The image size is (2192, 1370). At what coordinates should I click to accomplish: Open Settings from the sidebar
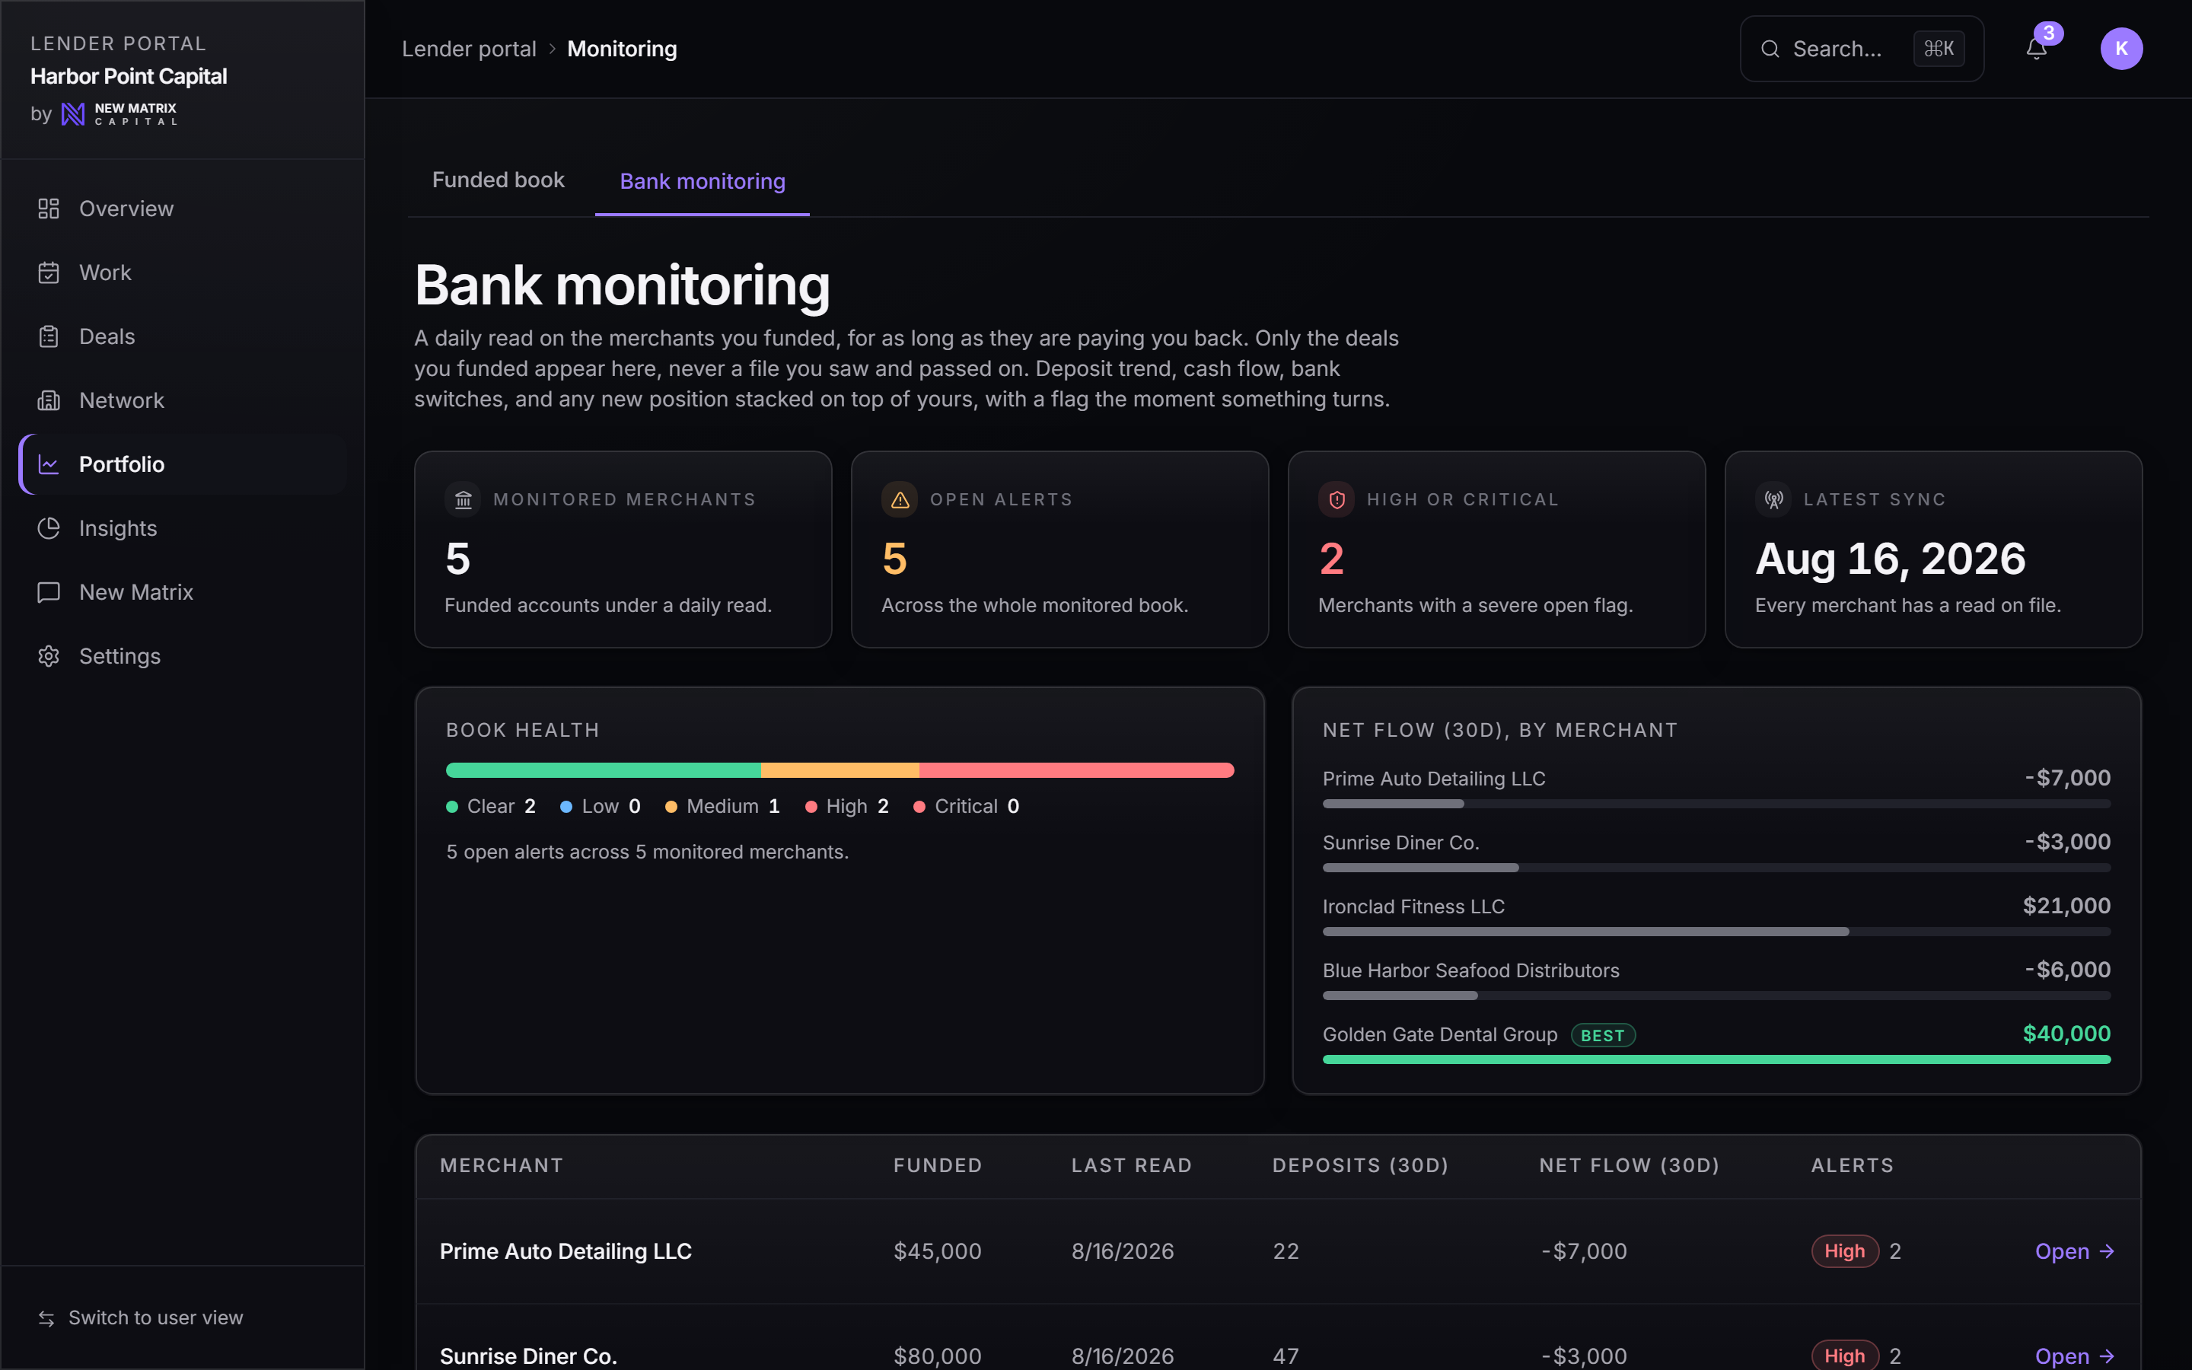pyautogui.click(x=182, y=656)
